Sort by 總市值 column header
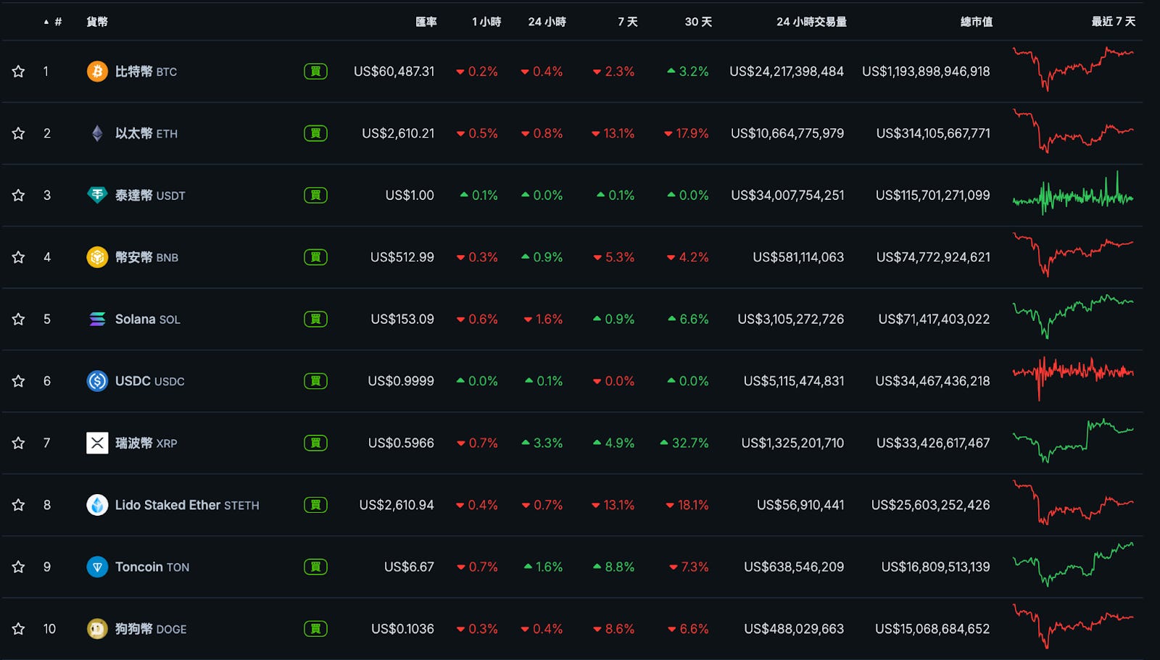Image resolution: width=1160 pixels, height=660 pixels. pyautogui.click(x=977, y=22)
